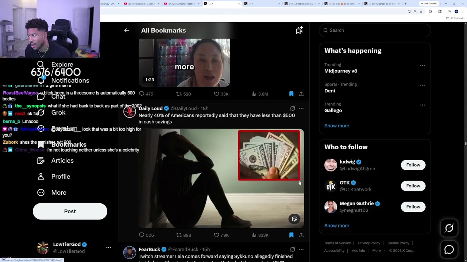The image size is (467, 262).
Task: Toggle bookmark on the Daily Loud post
Action: (x=291, y=235)
